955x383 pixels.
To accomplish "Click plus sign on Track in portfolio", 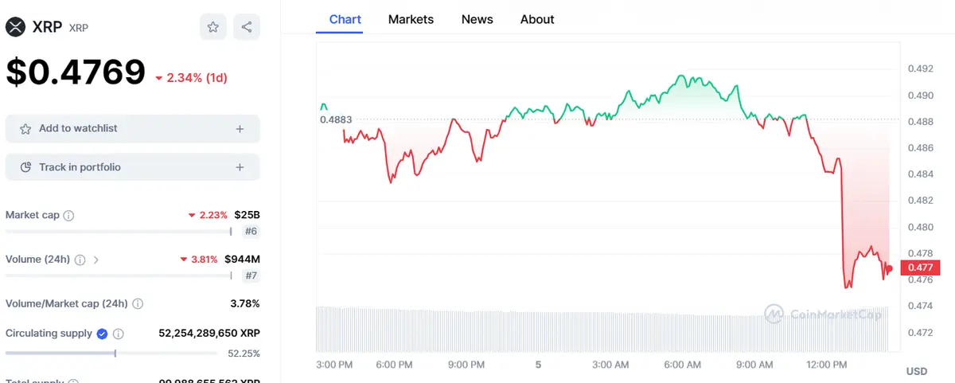I will [x=240, y=168].
